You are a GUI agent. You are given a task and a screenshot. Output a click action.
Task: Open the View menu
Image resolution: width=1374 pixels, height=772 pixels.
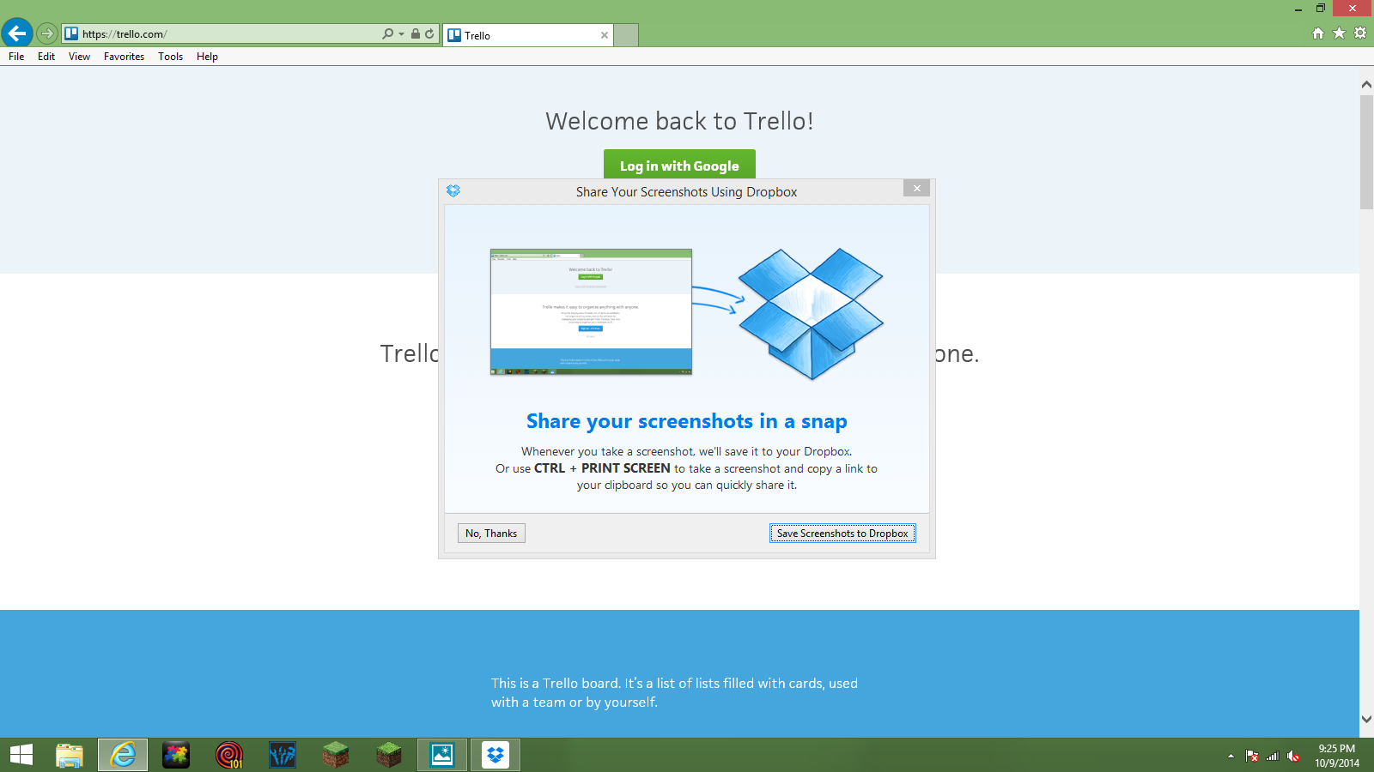79,57
